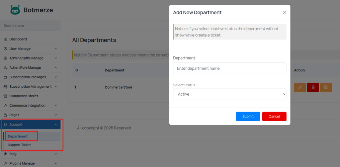Expand the User Manage menu
This screenshot has width=340, height=167.
pyautogui.click(x=55, y=49)
